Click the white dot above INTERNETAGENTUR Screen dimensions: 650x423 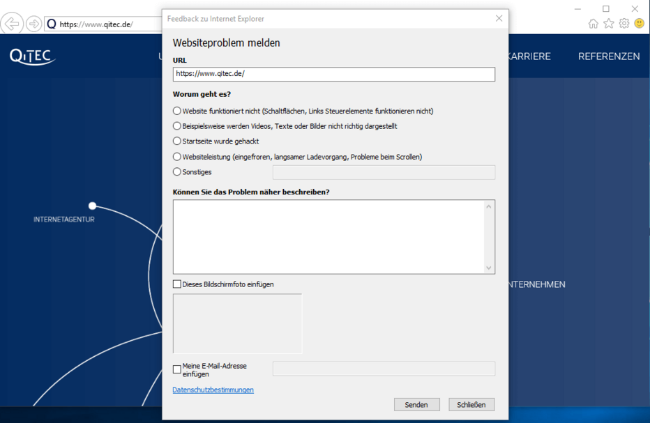93,206
